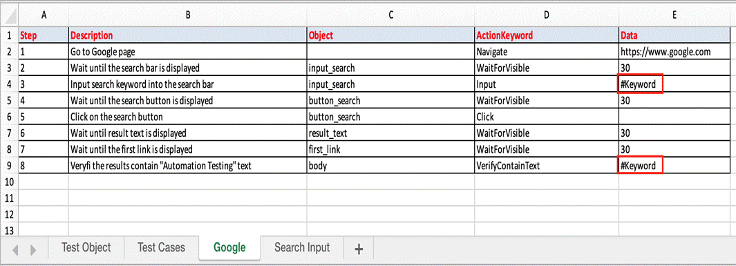Open the Search Input sheet tab

click(x=302, y=247)
